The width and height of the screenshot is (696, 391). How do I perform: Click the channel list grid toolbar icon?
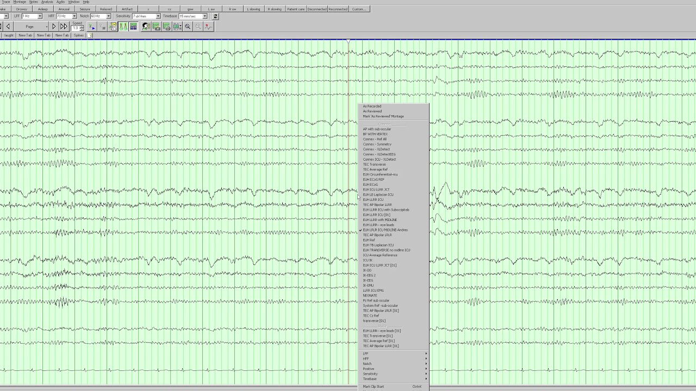(x=133, y=27)
